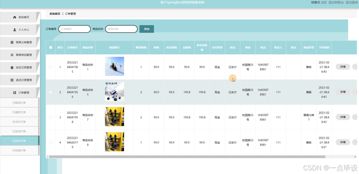Click the 基于SpringBoot的雪具销售系统 title
This screenshot has width=359, height=174.
tap(182, 2)
